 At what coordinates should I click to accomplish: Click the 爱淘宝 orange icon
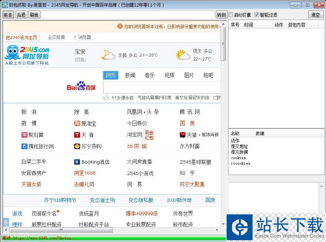(x=77, y=123)
